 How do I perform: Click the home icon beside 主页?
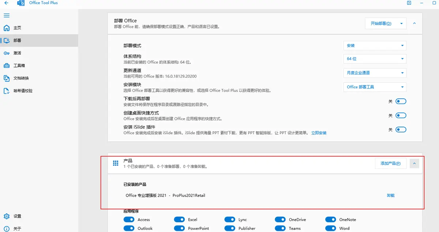[x=7, y=28]
